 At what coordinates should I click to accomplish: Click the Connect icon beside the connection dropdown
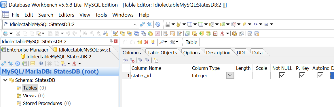[x=142, y=24]
